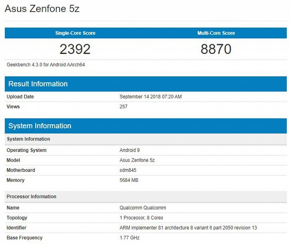Viewport: 290px width, 245px height.
Task: Click the Asus Zenfone 5z model value
Action: 137,160
